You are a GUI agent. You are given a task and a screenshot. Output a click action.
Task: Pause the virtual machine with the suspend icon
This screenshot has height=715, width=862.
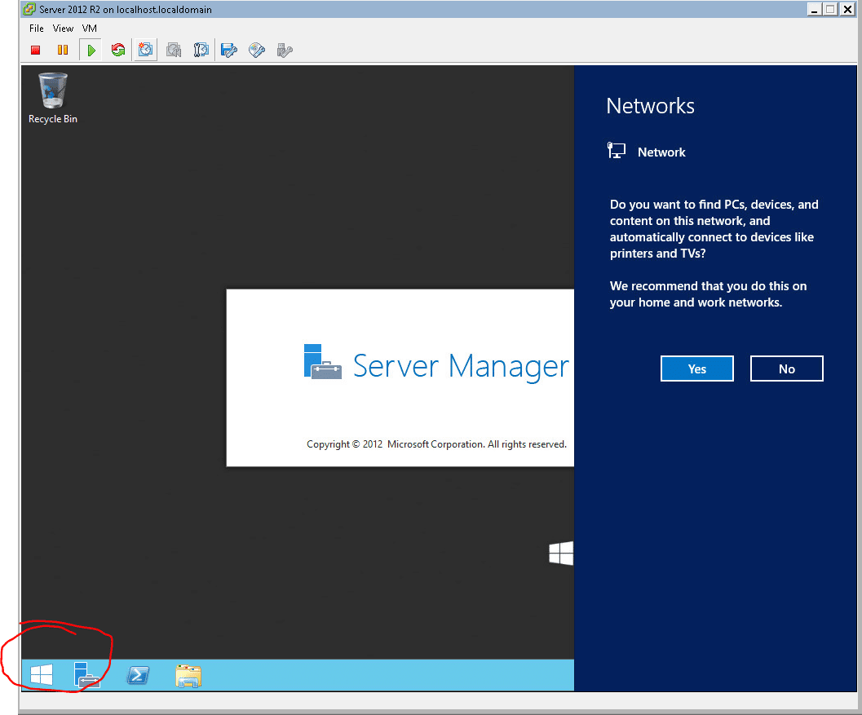click(x=63, y=51)
